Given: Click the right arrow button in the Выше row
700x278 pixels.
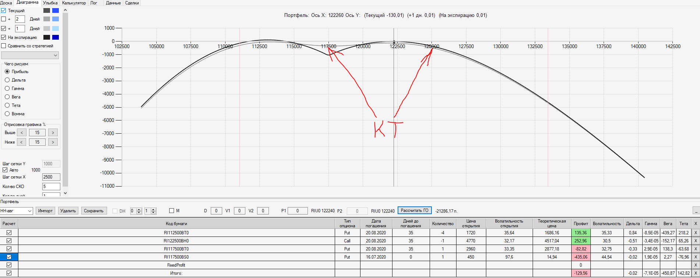Looking at the screenshot, I should click(53, 133).
